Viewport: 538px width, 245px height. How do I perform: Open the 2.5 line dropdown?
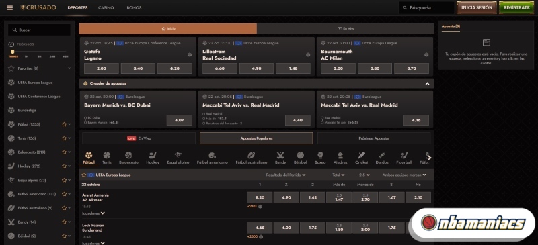click(364, 175)
